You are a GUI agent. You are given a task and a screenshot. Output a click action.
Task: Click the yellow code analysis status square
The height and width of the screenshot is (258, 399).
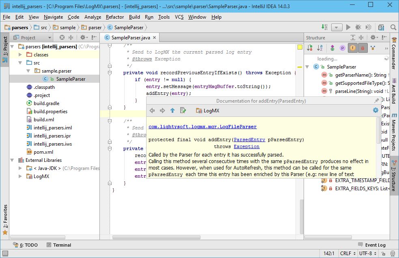300,47
